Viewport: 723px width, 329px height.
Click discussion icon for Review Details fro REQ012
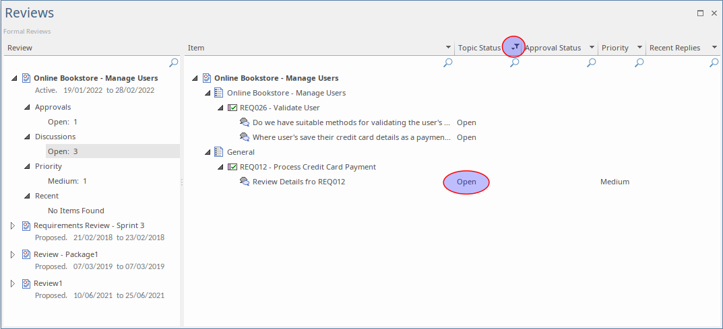pyautogui.click(x=245, y=182)
